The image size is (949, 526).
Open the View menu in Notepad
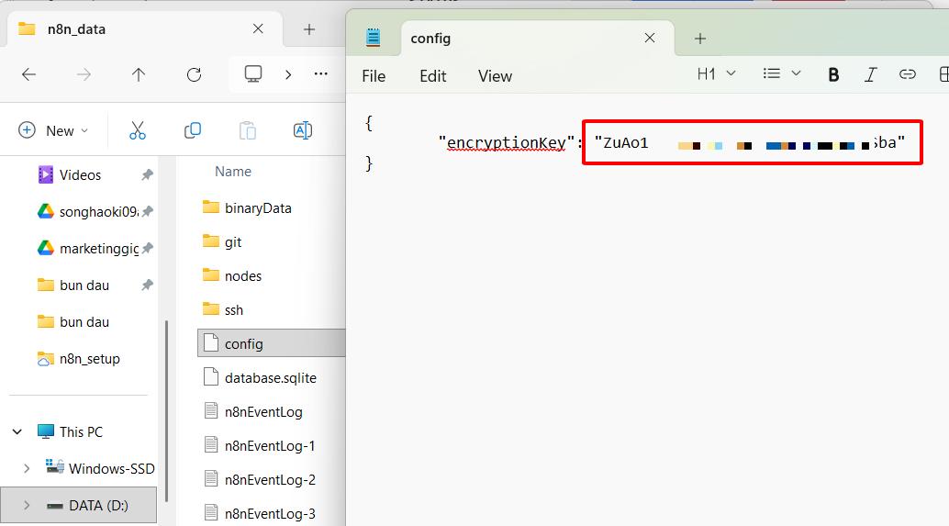coord(495,76)
